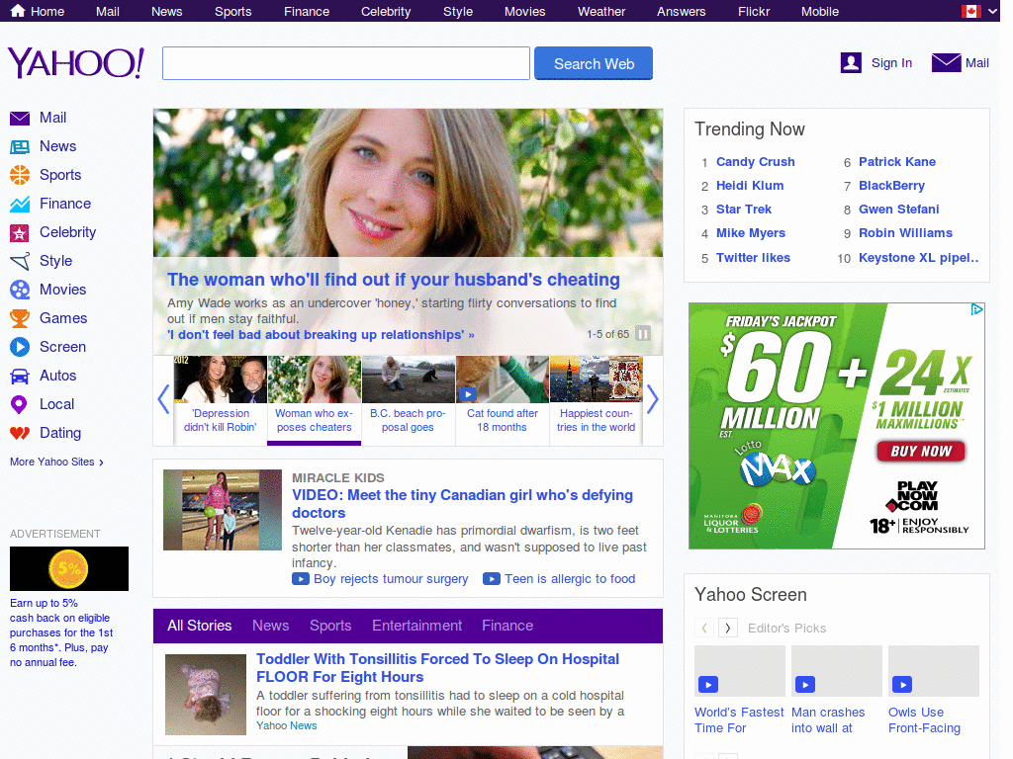The height and width of the screenshot is (759, 1013).
Task: Advance the story carousel with right arrow
Action: pos(653,399)
